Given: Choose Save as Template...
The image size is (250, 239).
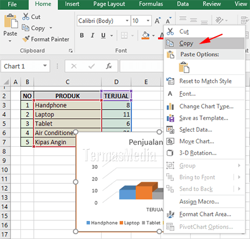Looking at the screenshot, I should pyautogui.click(x=204, y=118).
